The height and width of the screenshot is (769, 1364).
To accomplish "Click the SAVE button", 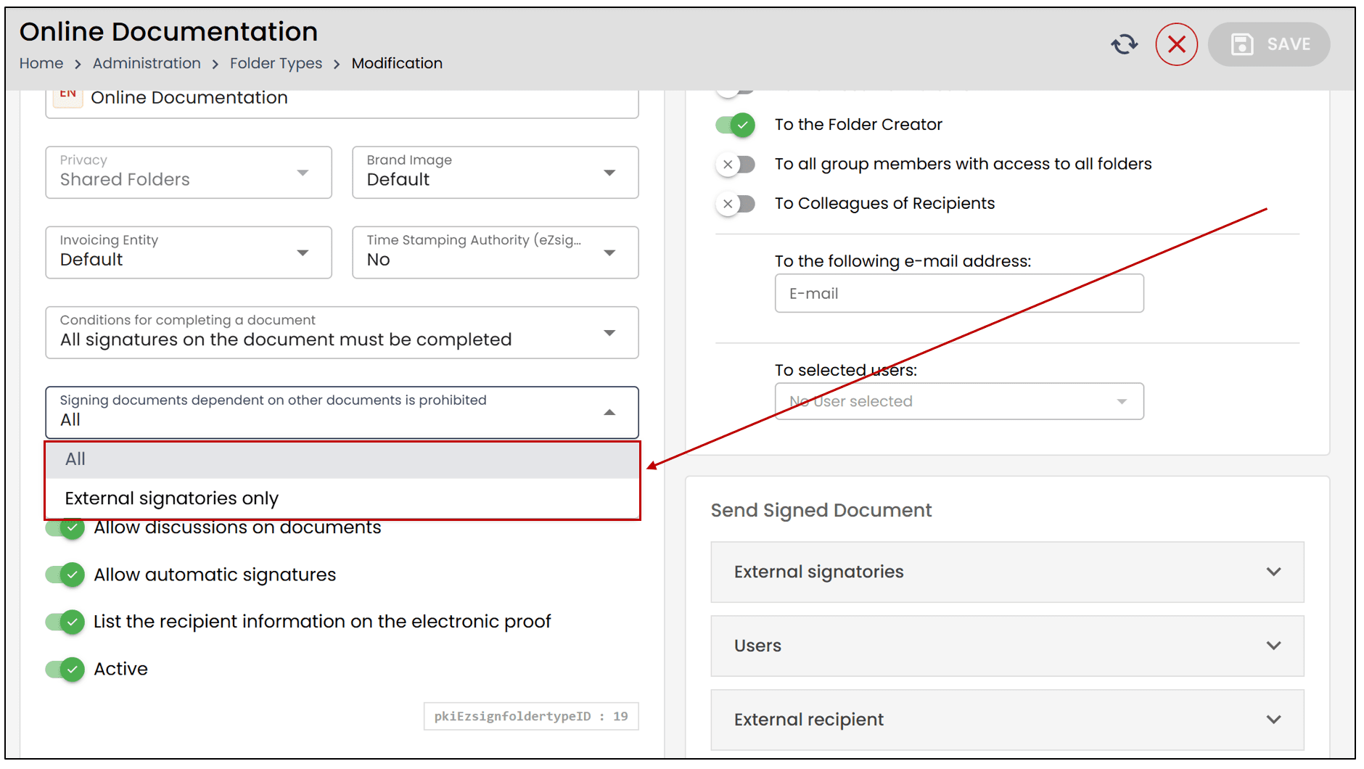I will 1269,44.
